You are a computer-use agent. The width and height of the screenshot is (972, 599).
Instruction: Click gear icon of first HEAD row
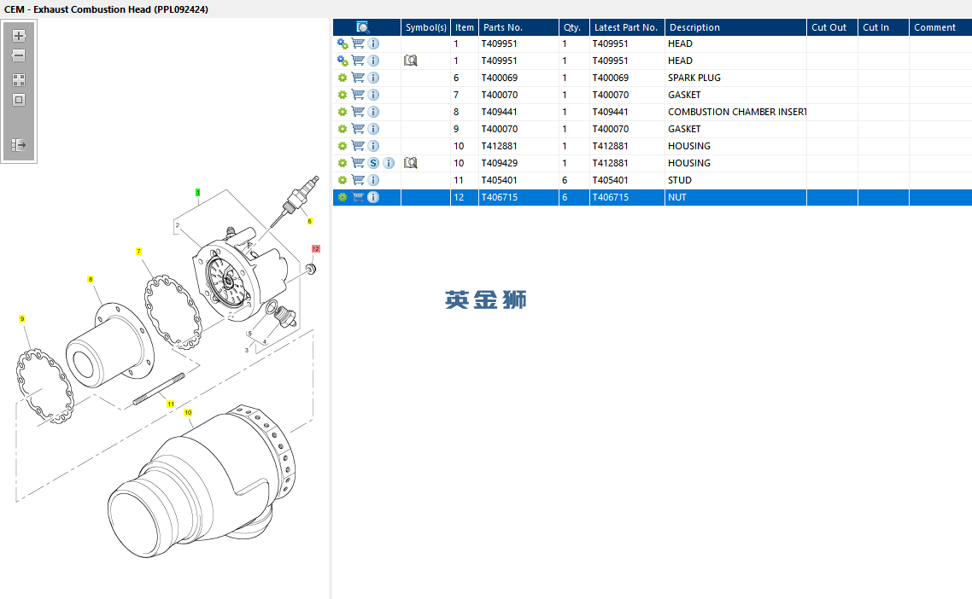343,44
